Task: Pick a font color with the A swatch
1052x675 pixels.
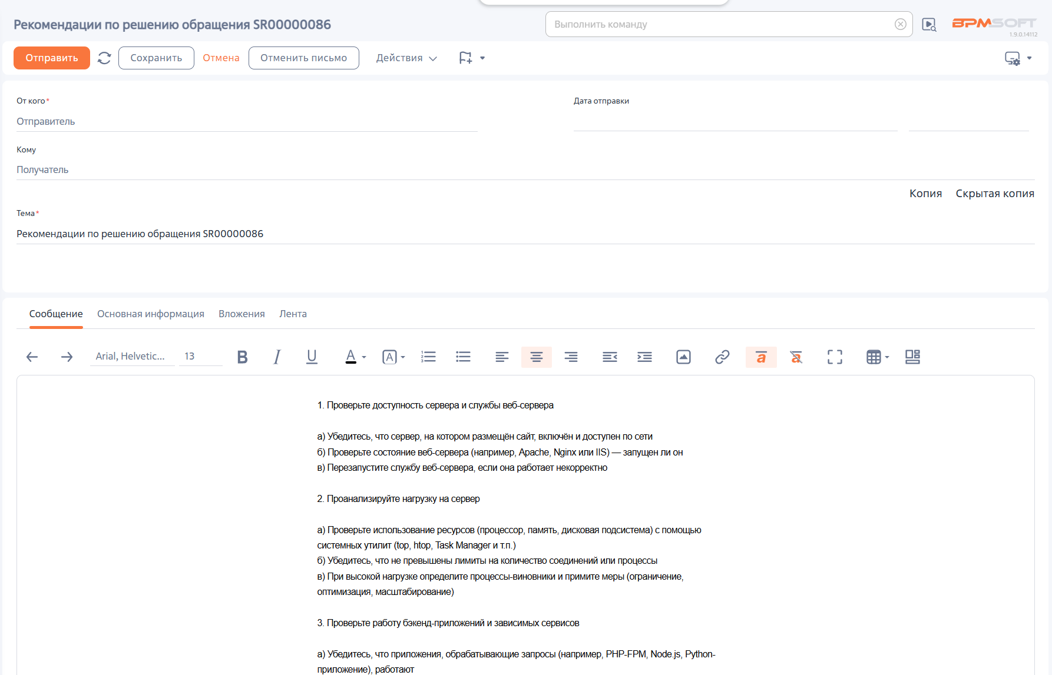Action: point(351,357)
